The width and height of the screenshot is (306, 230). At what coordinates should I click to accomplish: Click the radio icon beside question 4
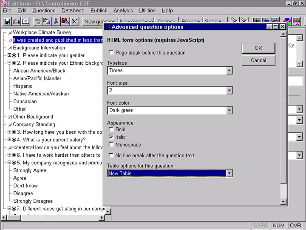14,140
